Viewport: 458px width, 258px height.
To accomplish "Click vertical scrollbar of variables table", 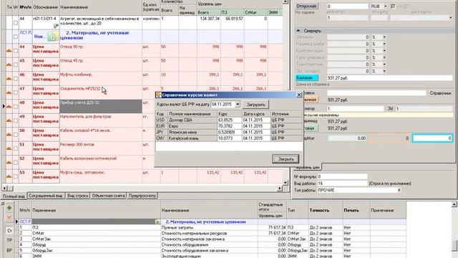I will pos(455,229).
